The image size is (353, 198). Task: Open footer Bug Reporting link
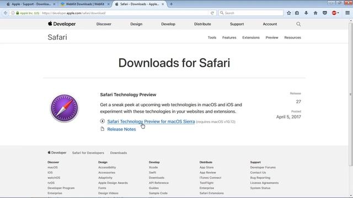[x=260, y=178]
